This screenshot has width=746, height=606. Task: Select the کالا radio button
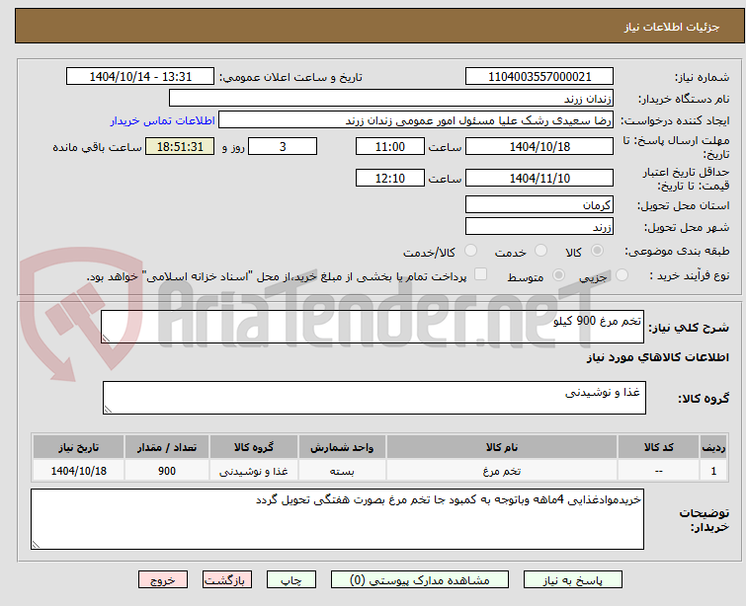click(x=598, y=251)
